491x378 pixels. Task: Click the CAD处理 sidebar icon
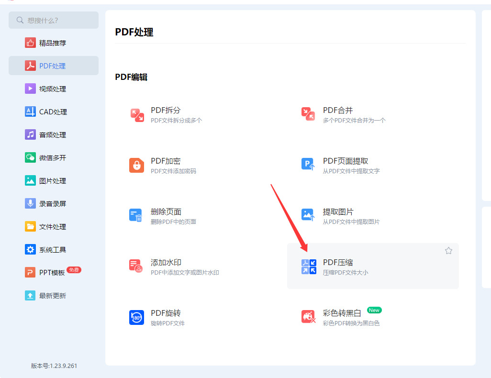click(x=30, y=111)
